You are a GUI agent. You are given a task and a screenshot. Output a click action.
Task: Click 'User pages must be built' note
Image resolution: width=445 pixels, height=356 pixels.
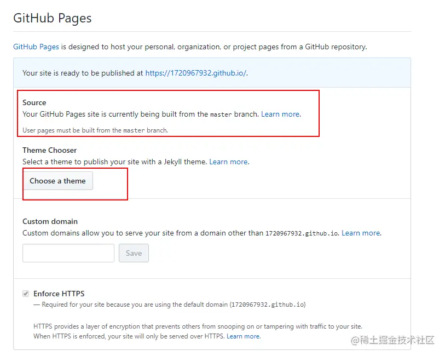95,130
